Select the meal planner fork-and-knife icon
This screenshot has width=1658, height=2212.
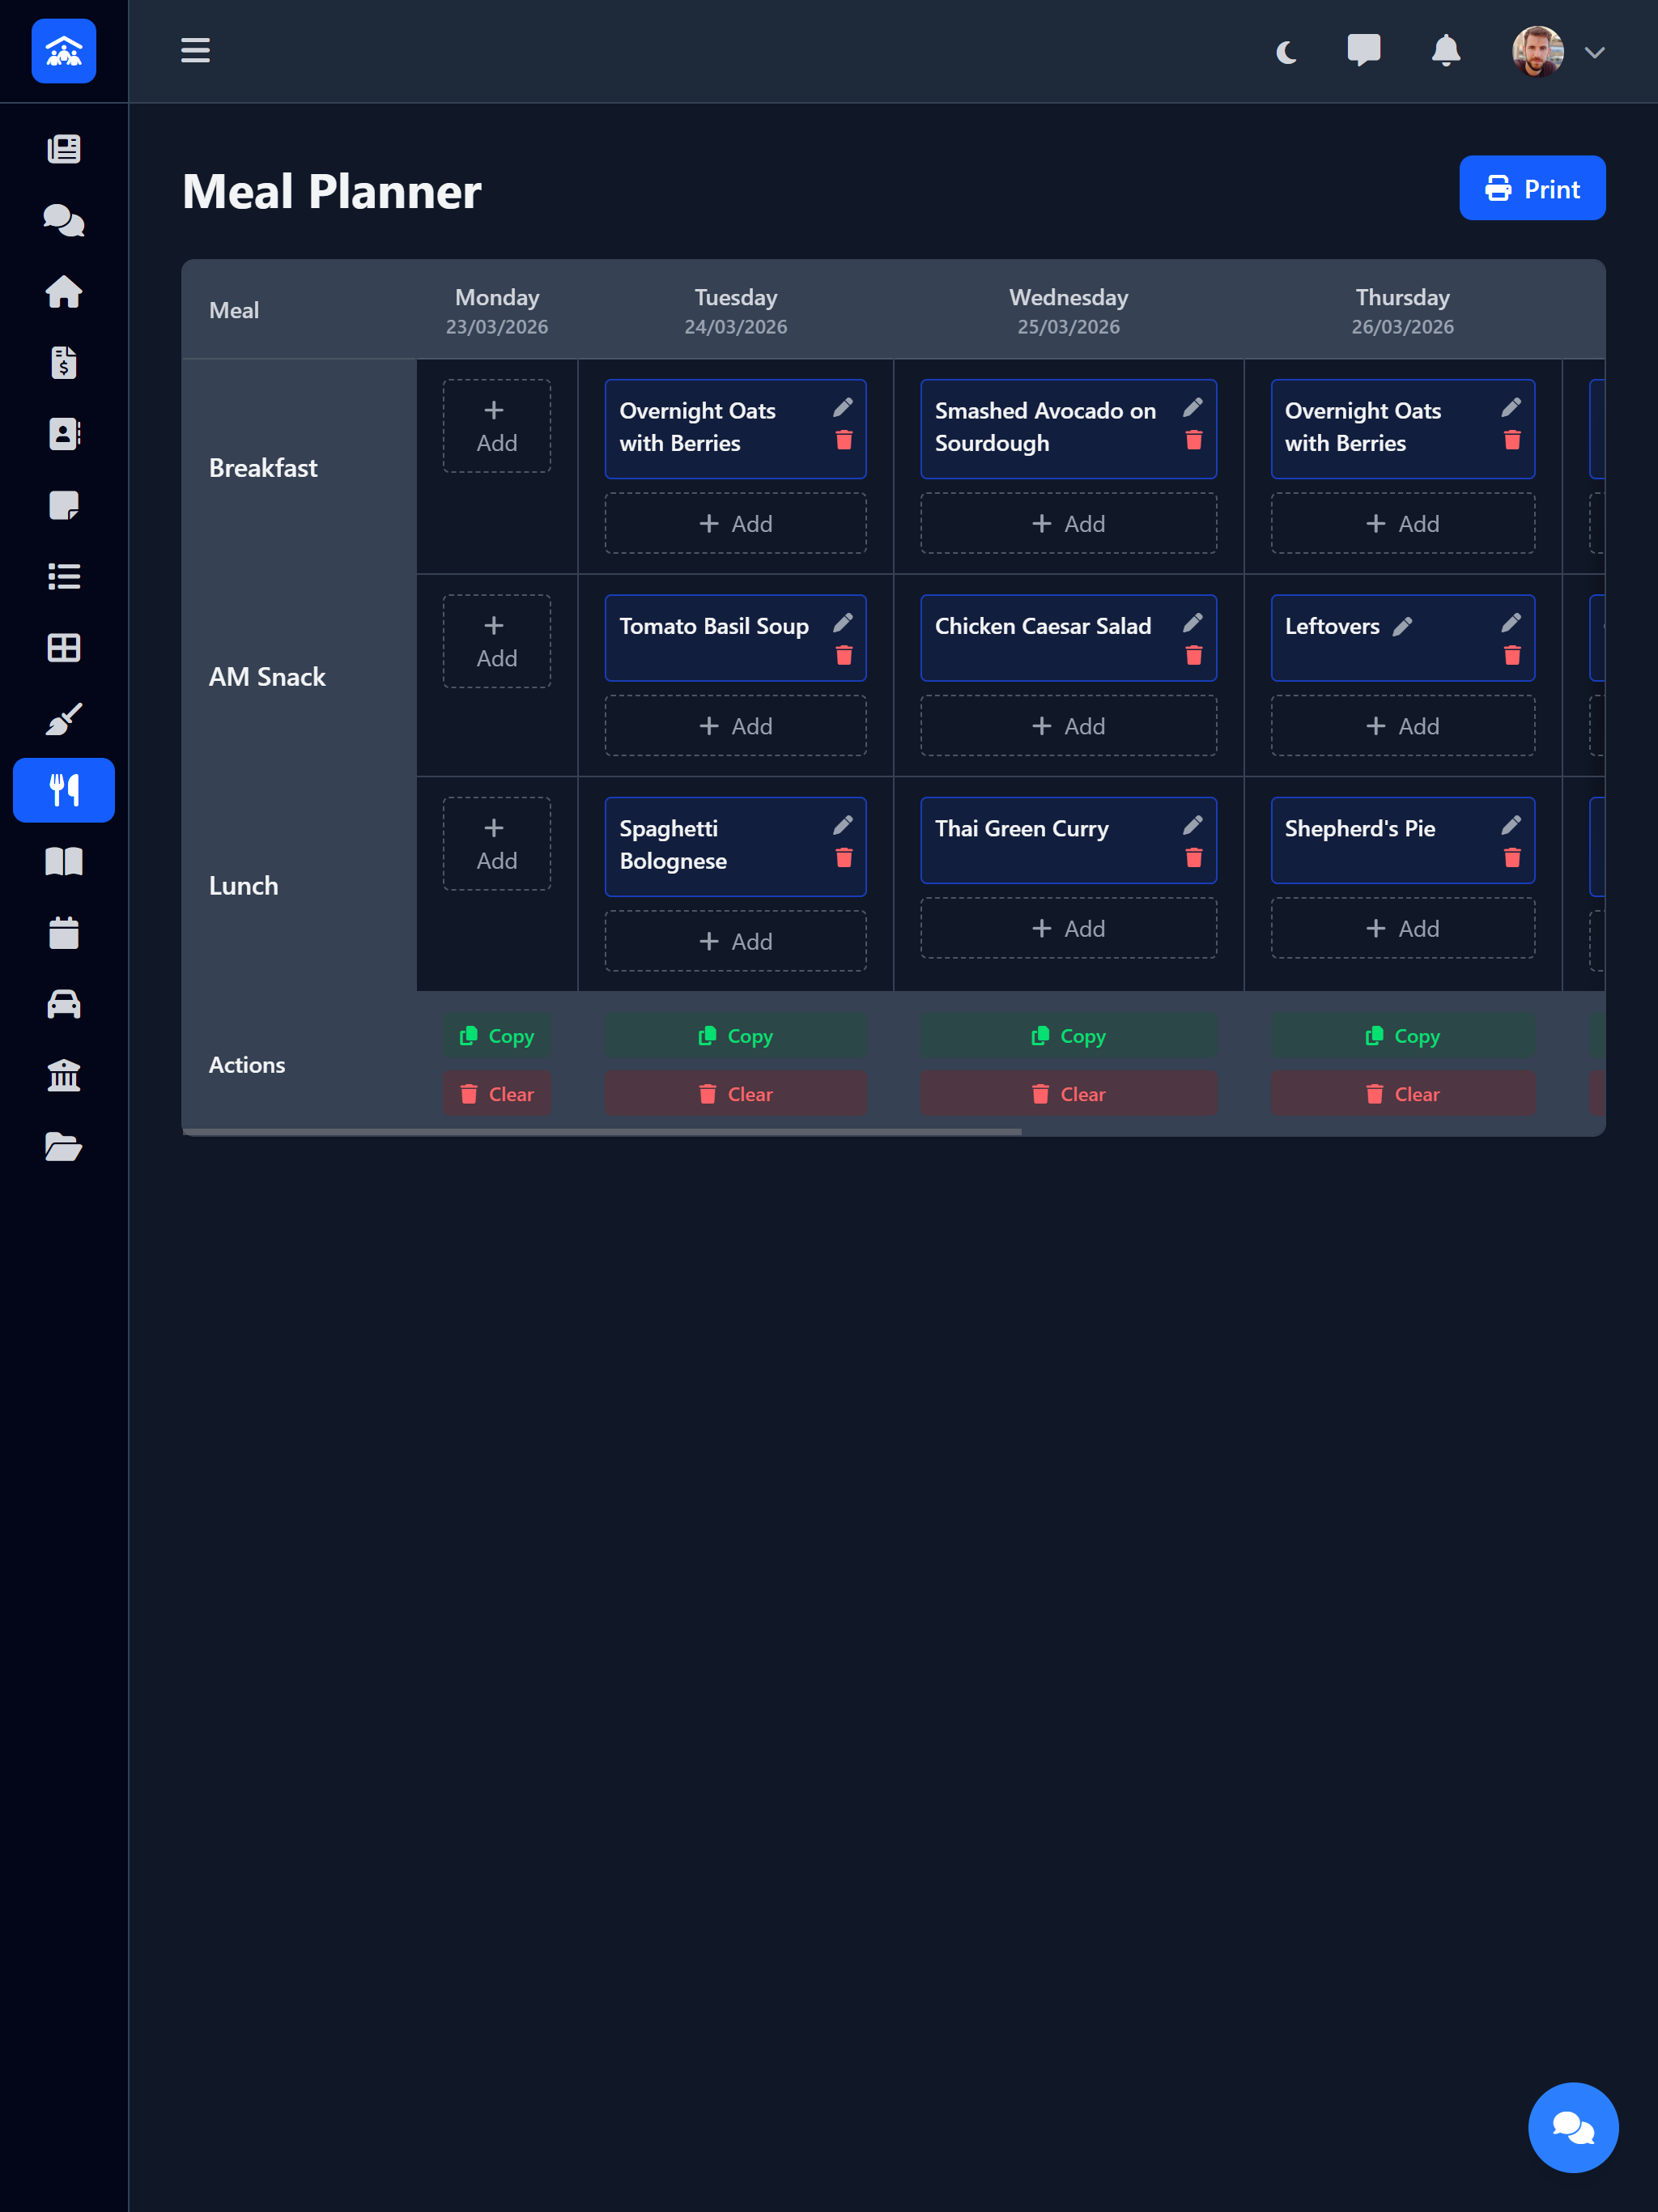(x=63, y=790)
